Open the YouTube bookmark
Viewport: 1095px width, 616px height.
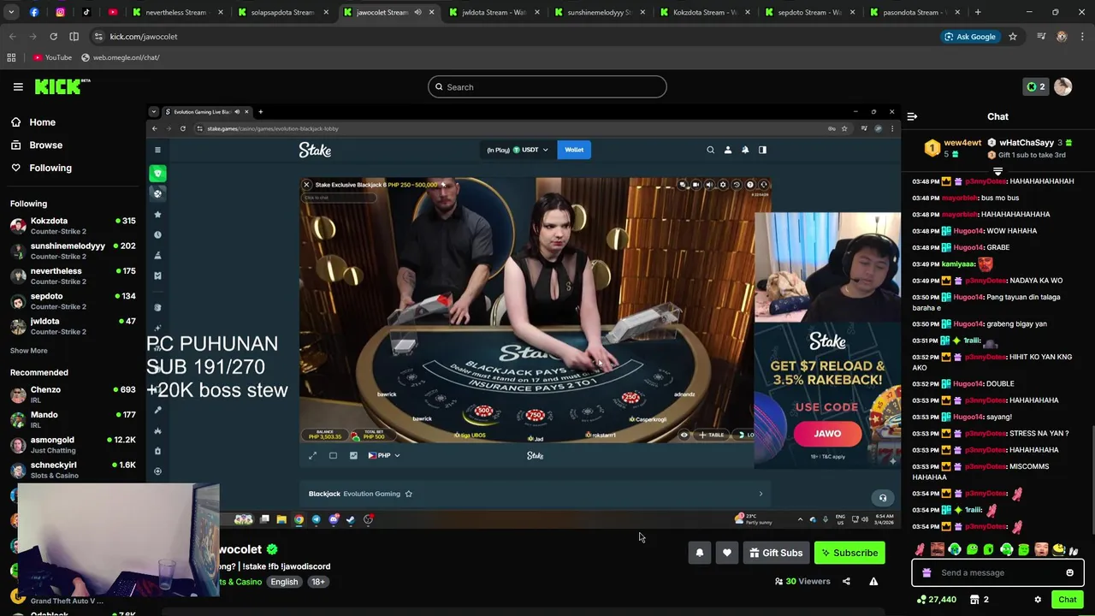click(52, 57)
